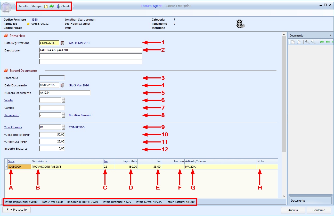Click the Numero Documento field
Viewport: 334px width, 216px height.
pyautogui.click(x=65, y=93)
